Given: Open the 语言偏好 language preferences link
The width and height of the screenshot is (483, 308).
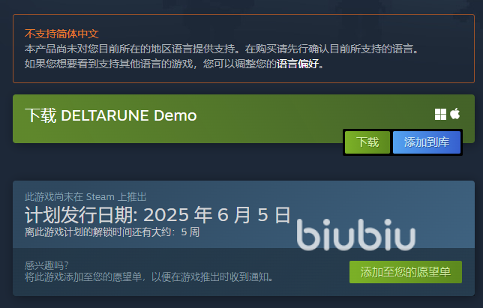Looking at the screenshot, I should click(298, 64).
